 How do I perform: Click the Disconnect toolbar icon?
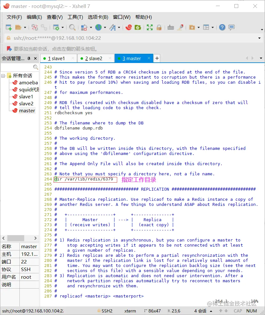point(35,27)
